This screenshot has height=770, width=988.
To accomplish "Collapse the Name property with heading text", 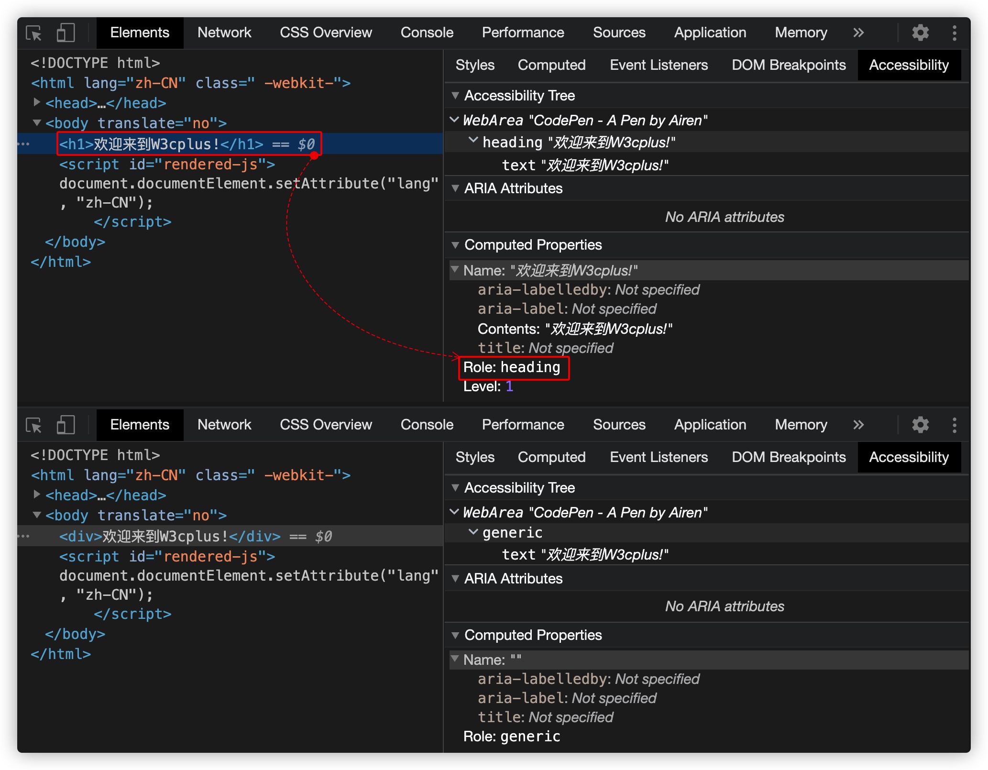I will click(455, 270).
